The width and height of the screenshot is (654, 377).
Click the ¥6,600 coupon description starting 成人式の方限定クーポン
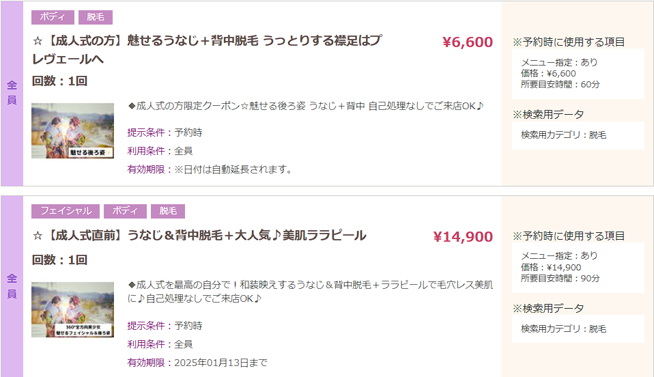pos(306,106)
